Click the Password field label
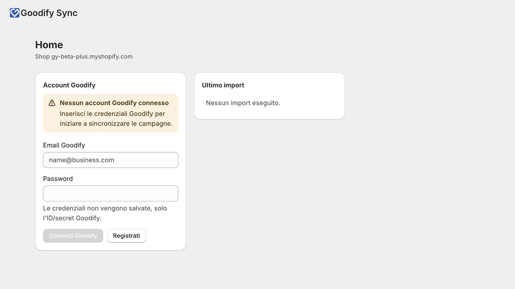The width and height of the screenshot is (515, 289). pos(58,179)
